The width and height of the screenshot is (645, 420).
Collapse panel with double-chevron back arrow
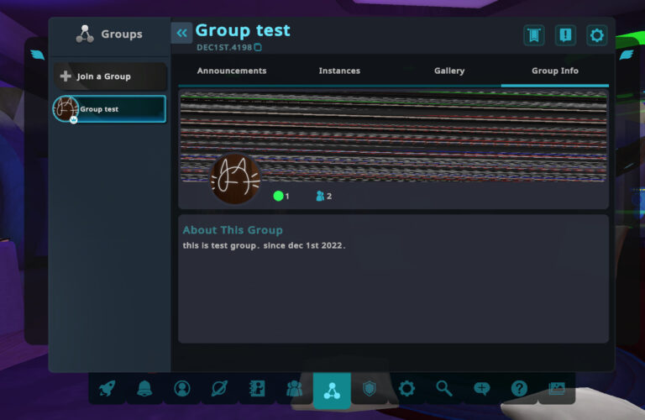point(181,33)
